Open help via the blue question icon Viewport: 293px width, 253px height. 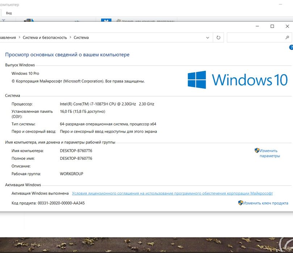click(x=291, y=47)
